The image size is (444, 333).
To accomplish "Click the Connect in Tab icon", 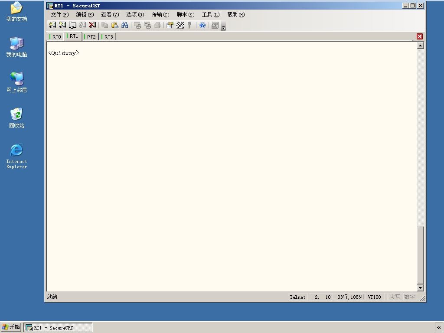I will pos(72,25).
